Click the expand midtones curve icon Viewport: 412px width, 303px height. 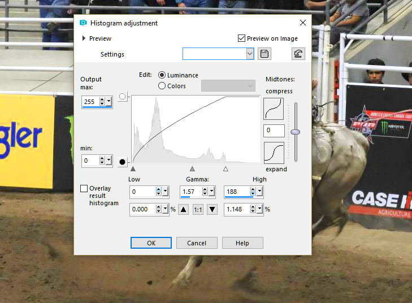[274, 153]
